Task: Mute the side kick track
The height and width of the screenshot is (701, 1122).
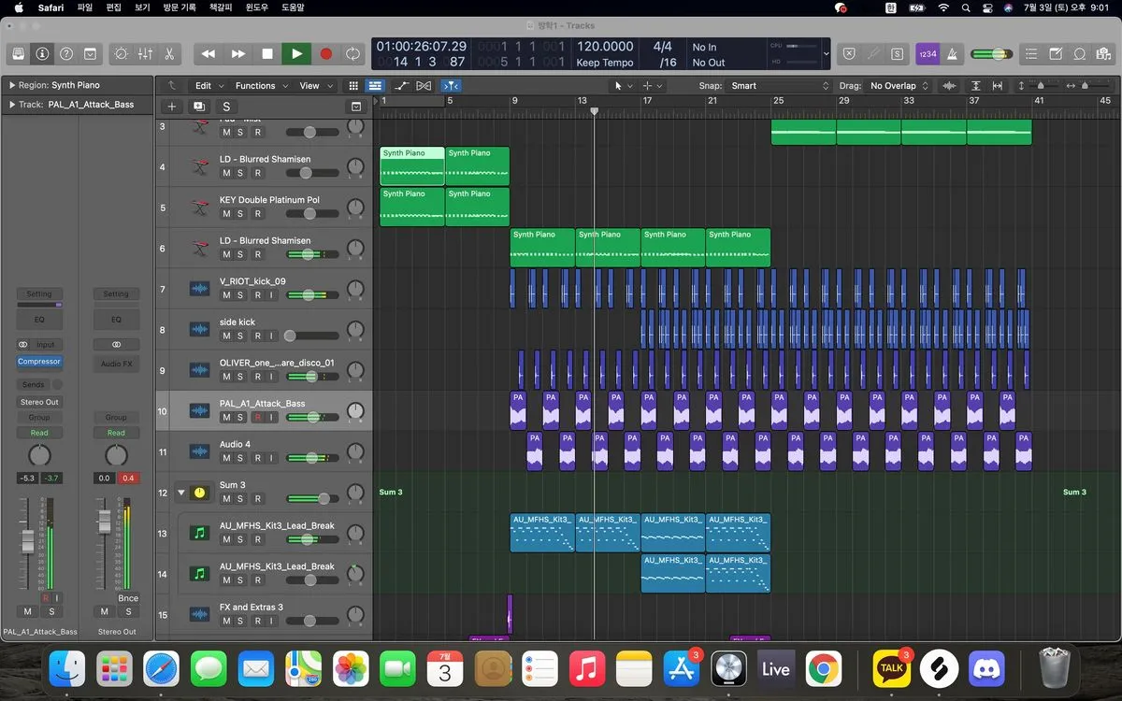Action: coord(226,336)
